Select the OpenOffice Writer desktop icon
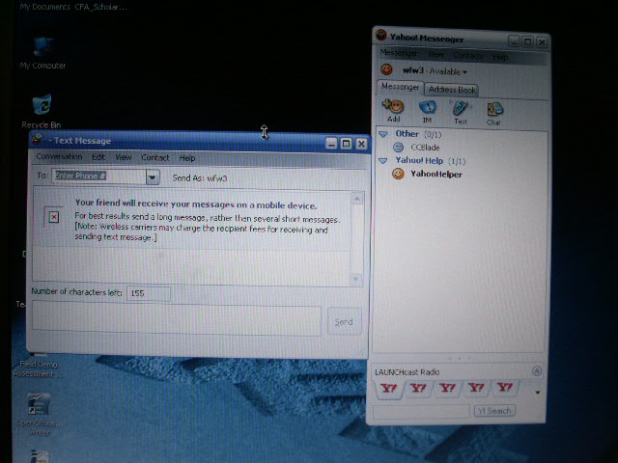The width and height of the screenshot is (618, 463). point(39,404)
